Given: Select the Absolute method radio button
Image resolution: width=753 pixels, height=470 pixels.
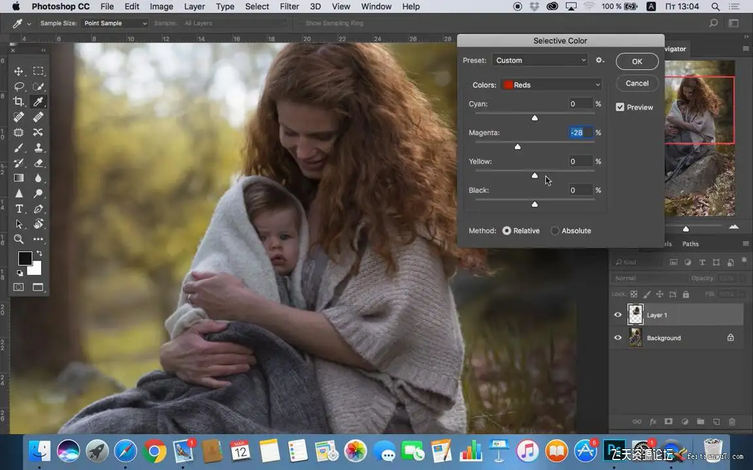Looking at the screenshot, I should 555,230.
